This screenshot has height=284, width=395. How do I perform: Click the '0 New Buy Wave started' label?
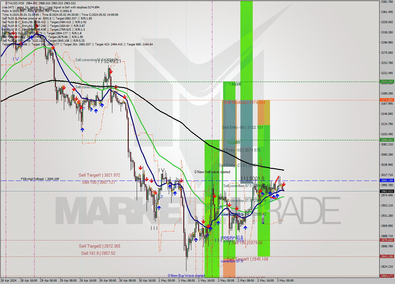[186, 276]
